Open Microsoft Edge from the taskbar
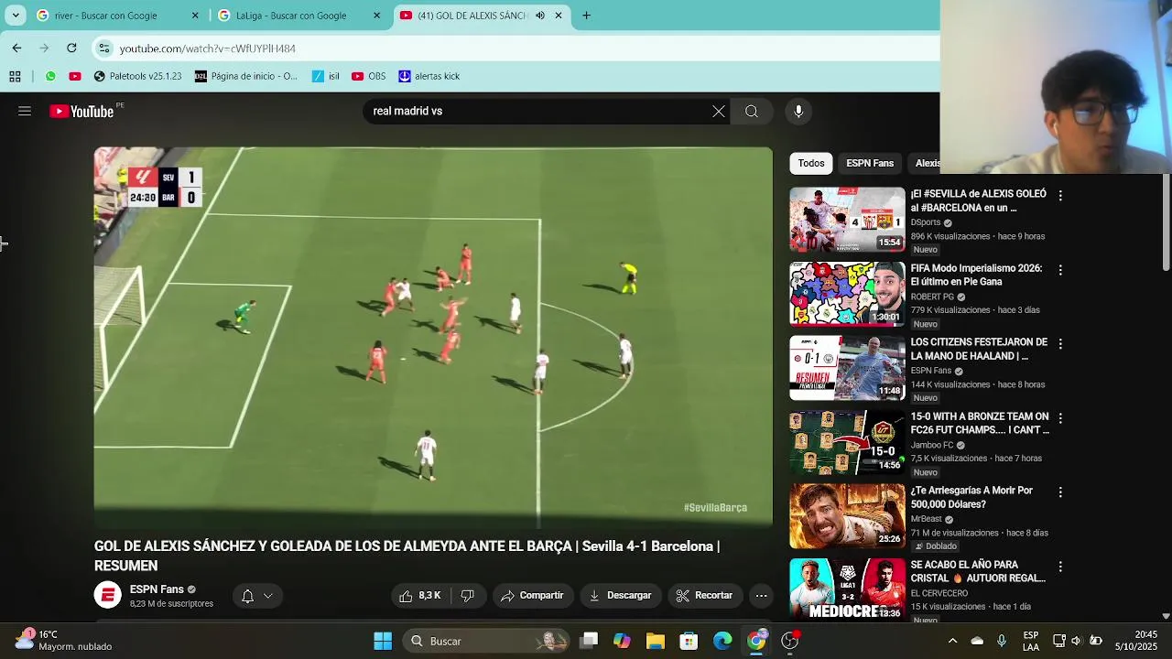Image resolution: width=1172 pixels, height=659 pixels. click(722, 641)
